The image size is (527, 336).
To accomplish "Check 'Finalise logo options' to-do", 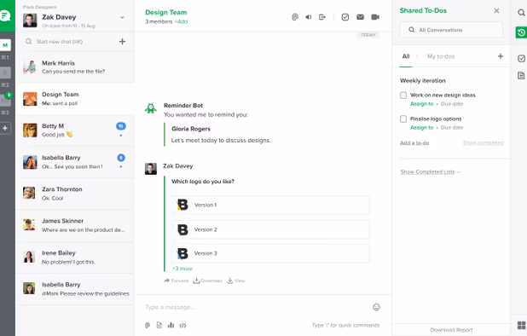I will (403, 119).
